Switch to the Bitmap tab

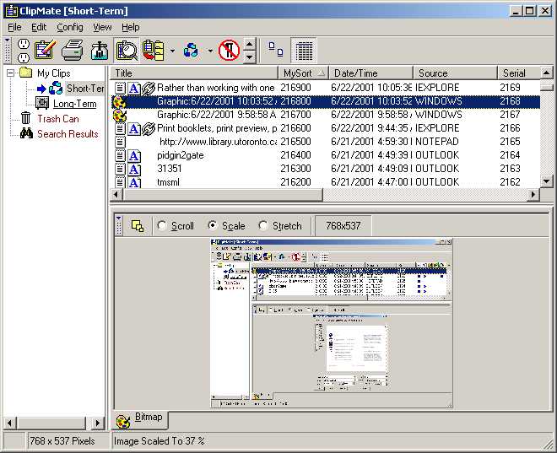click(141, 419)
